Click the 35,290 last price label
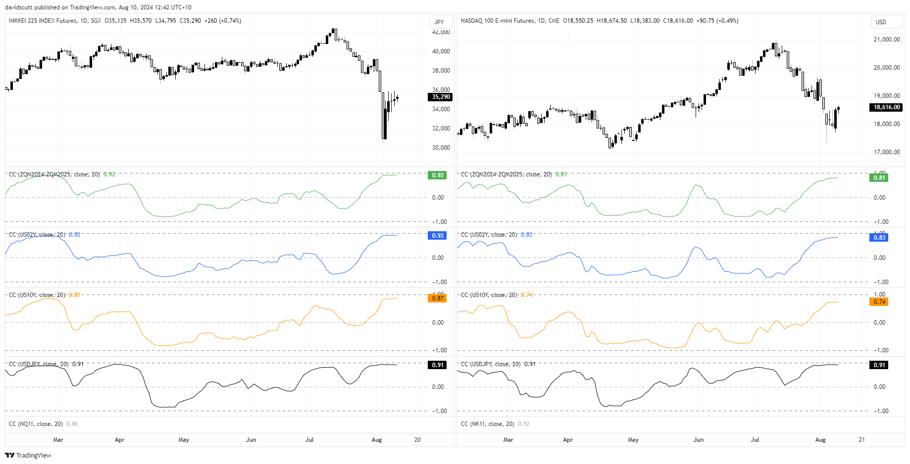The width and height of the screenshot is (910, 464). coord(440,97)
